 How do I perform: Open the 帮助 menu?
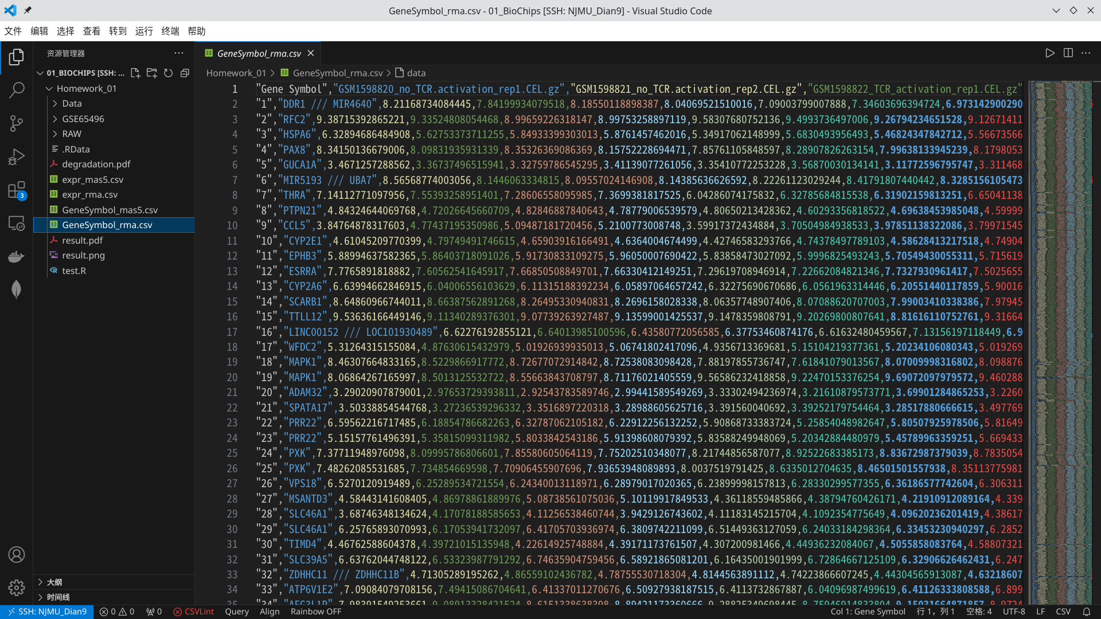click(197, 31)
